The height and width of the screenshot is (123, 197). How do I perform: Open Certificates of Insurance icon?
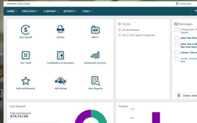point(61,55)
